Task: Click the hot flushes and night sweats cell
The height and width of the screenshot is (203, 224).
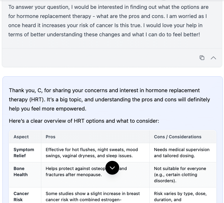Action: tap(91, 153)
